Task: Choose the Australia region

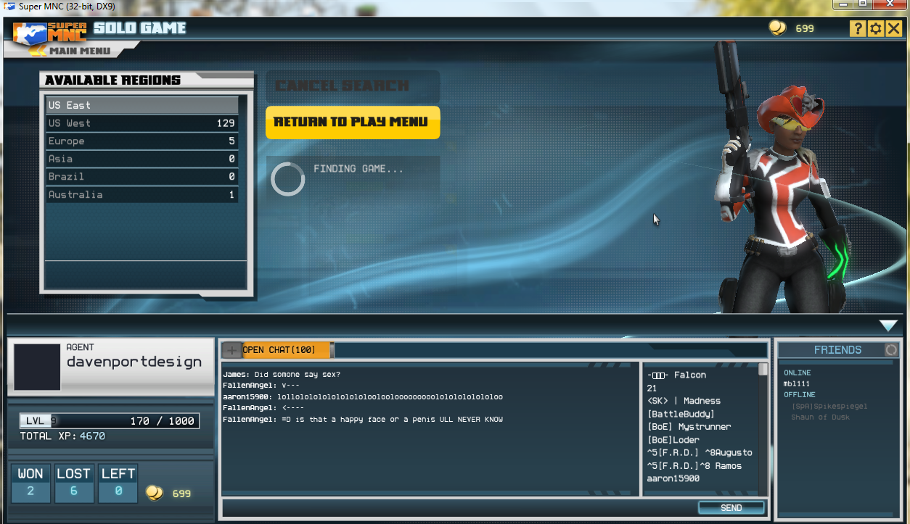Action: point(142,194)
